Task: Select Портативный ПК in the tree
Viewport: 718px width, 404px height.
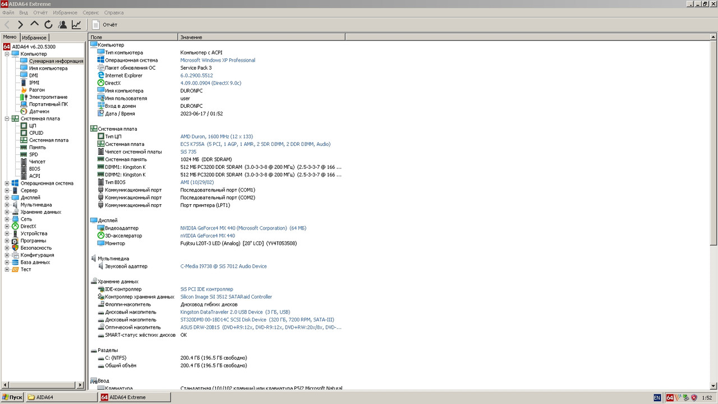Action: tap(49, 104)
